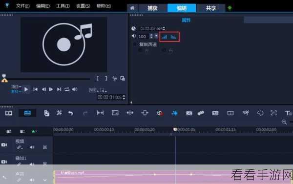The width and height of the screenshot is (293, 184).
Task: Open the record/capture option icon
Action: tap(160, 113)
